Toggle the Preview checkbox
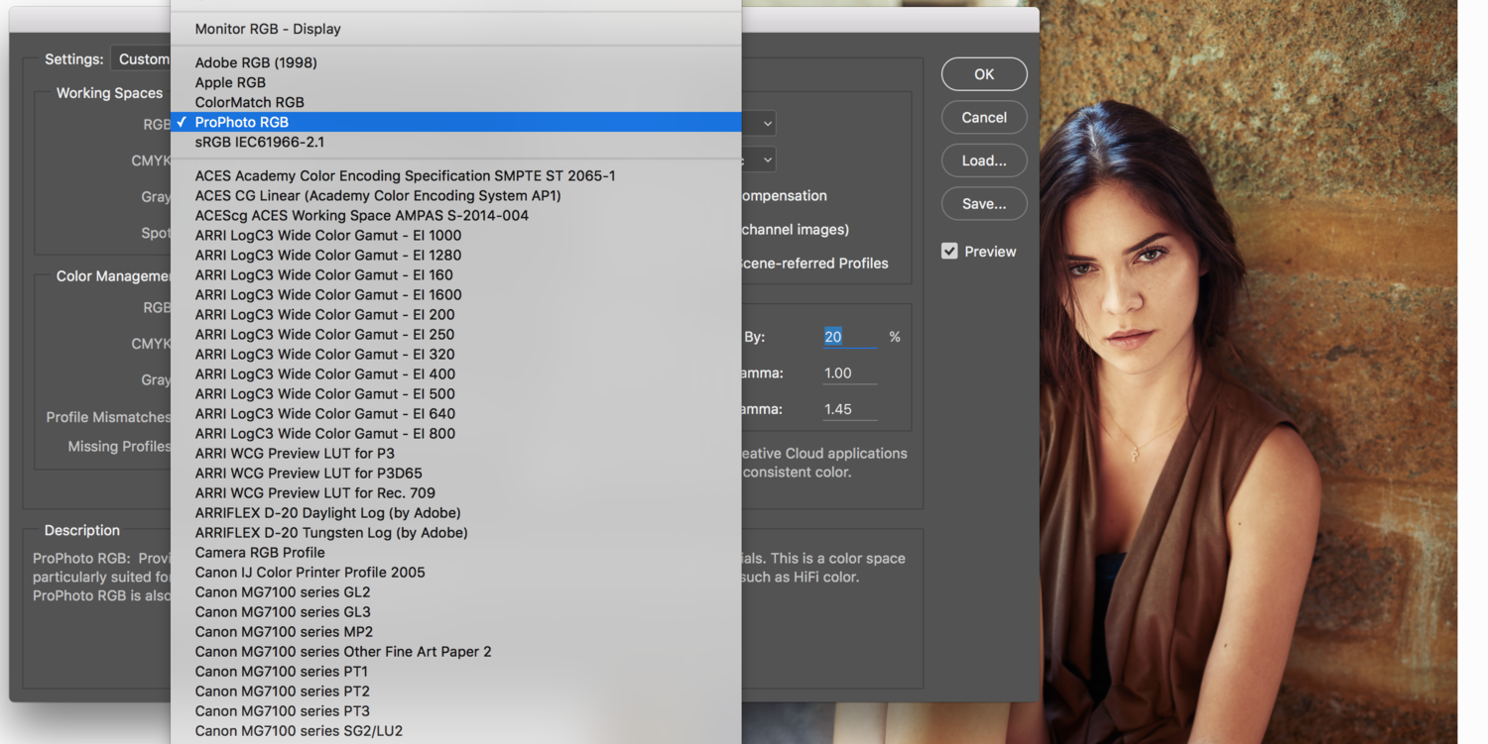 coord(949,252)
